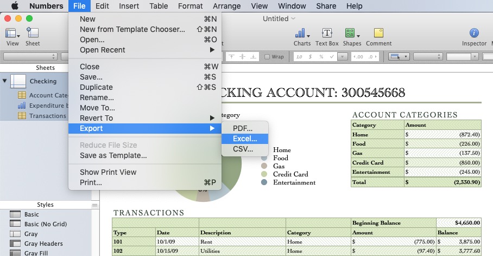Open the Help menu
This screenshot has width=493, height=256.
355,6
